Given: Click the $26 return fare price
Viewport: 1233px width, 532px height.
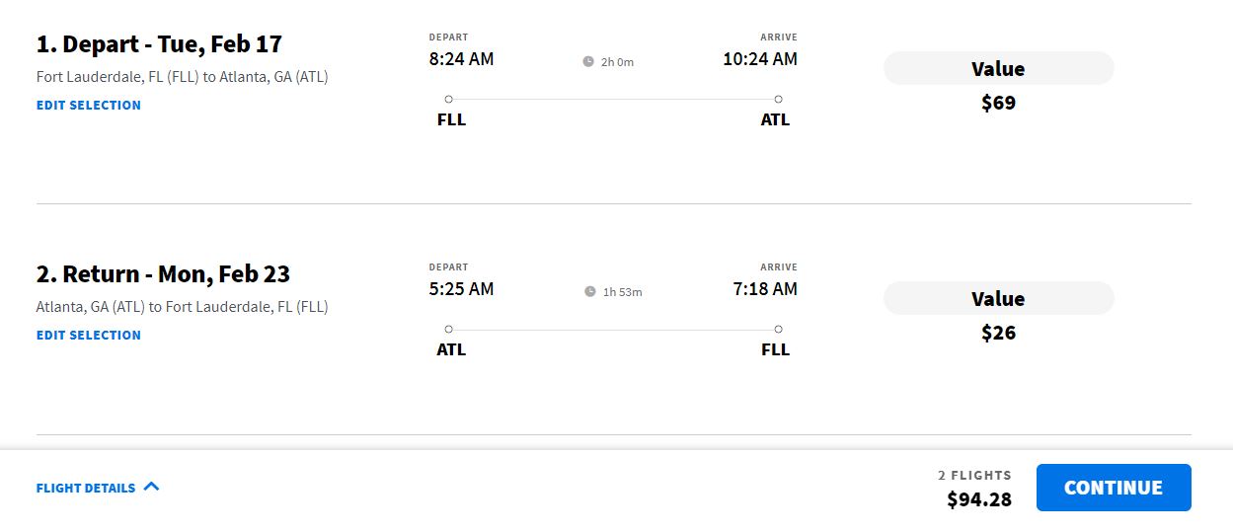Looking at the screenshot, I should [x=998, y=333].
